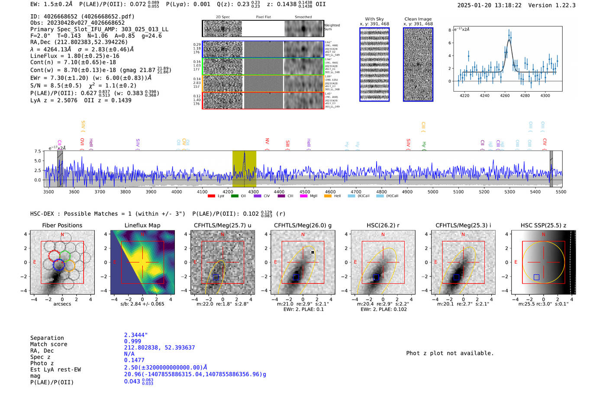606x412 pixels.
Task: Click the CIII legend swatch
Action: coord(281,196)
